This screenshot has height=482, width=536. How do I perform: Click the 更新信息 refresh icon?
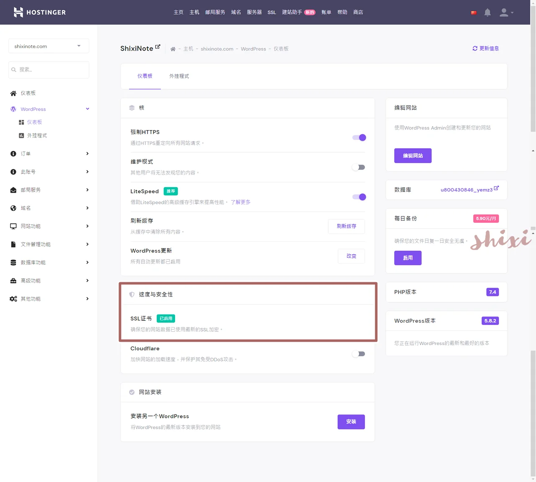coord(475,49)
